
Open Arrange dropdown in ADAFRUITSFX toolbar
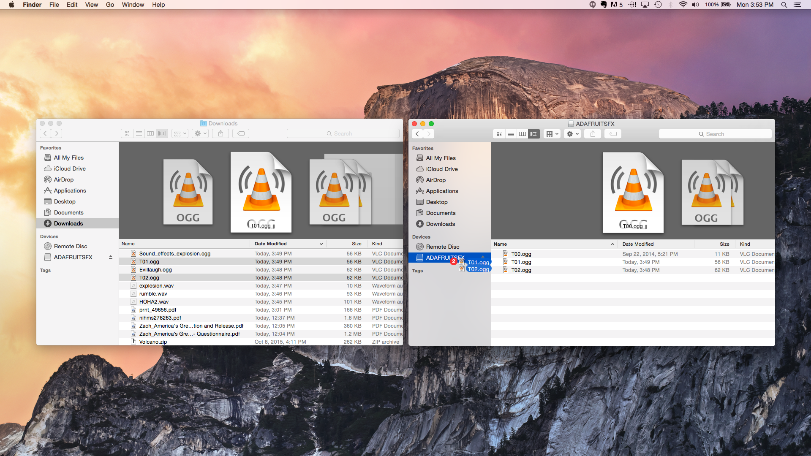[552, 134]
